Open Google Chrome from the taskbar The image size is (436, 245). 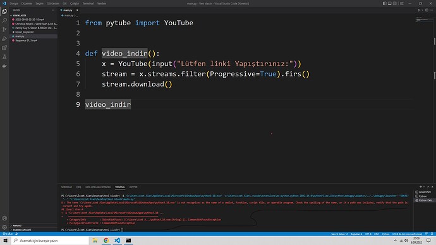point(106,241)
